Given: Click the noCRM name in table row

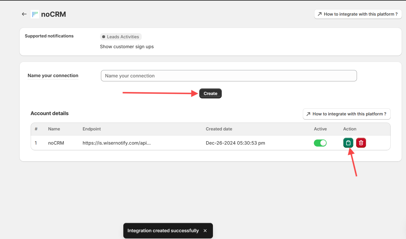Looking at the screenshot, I should point(56,143).
